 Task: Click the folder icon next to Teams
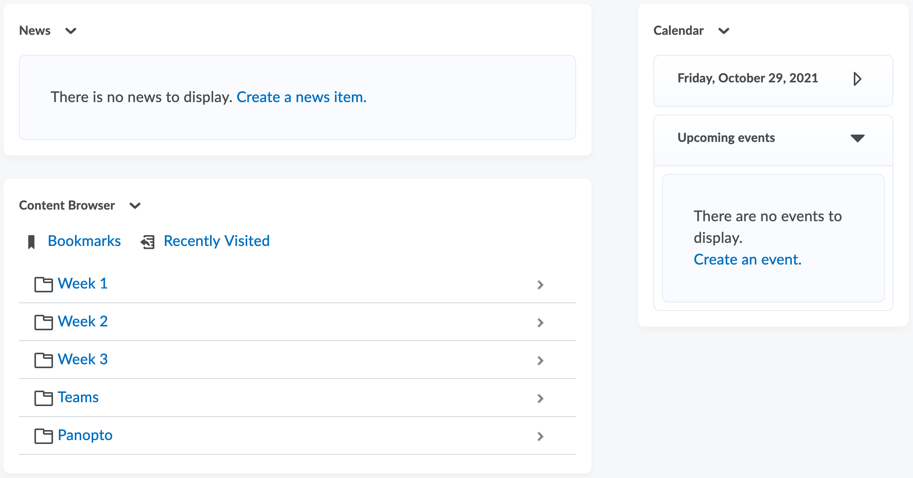coord(43,398)
